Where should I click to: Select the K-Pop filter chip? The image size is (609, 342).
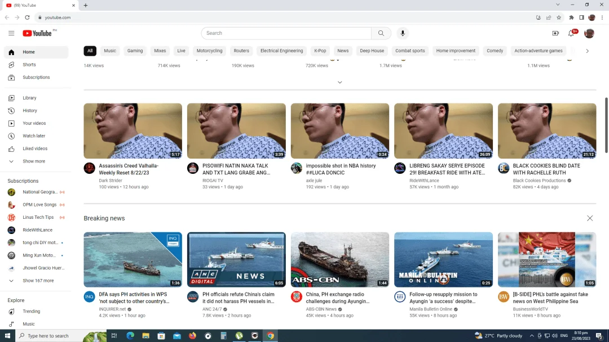[x=320, y=51]
